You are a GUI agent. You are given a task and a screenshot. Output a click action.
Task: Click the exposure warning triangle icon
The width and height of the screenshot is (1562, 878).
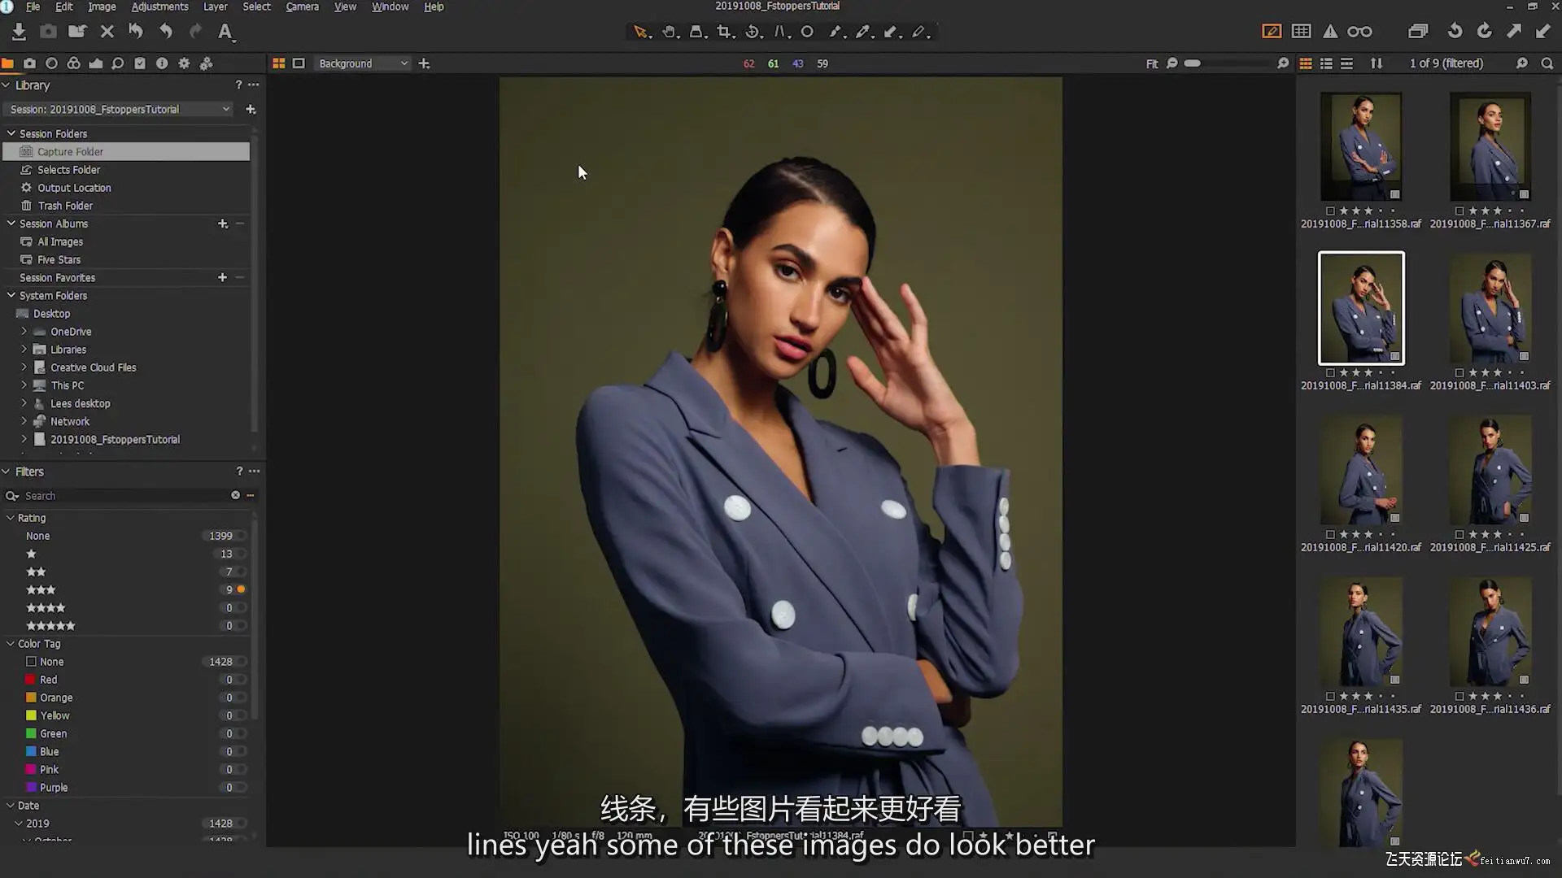click(x=1329, y=32)
